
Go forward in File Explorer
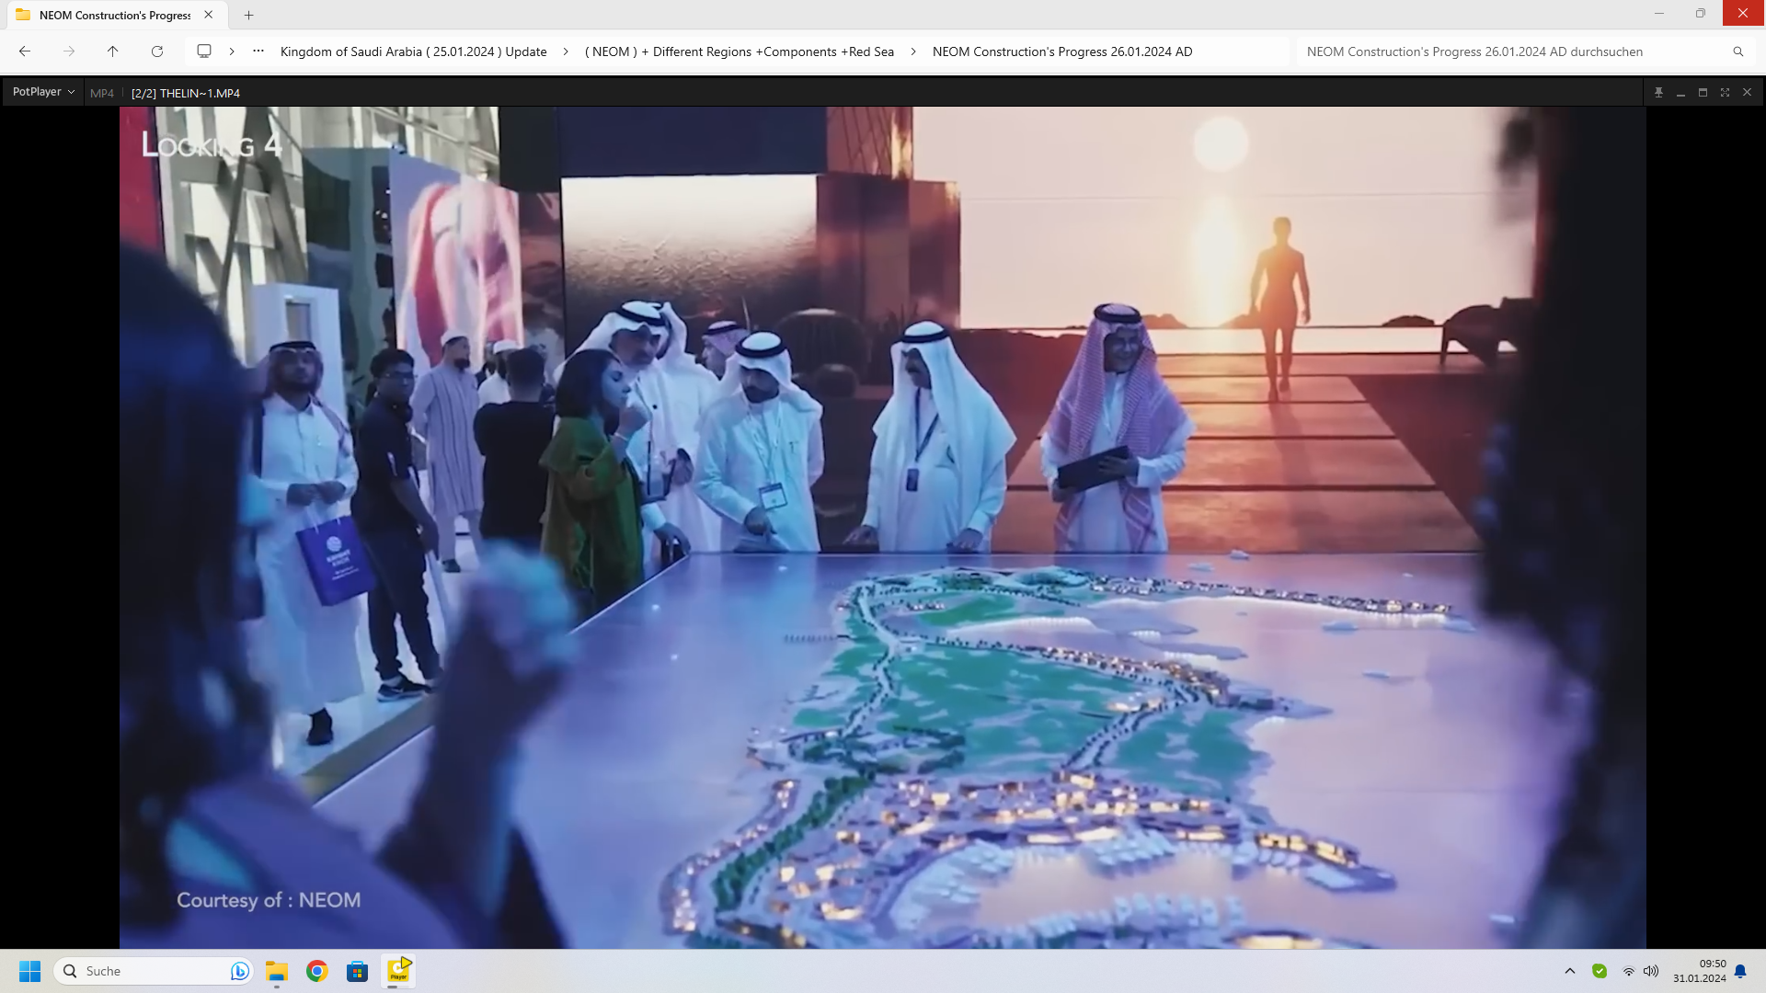[x=69, y=51]
